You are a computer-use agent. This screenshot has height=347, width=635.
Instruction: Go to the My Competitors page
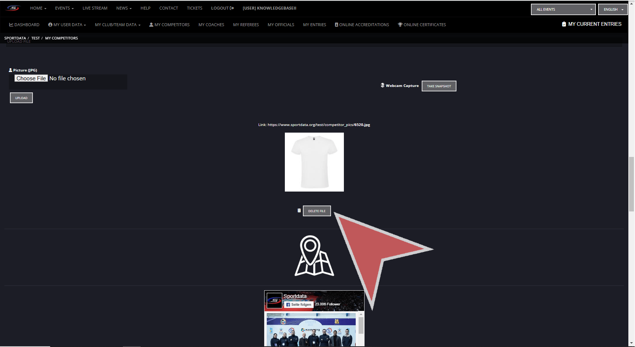click(x=169, y=25)
